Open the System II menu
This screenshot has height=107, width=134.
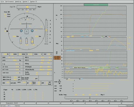point(33,2)
